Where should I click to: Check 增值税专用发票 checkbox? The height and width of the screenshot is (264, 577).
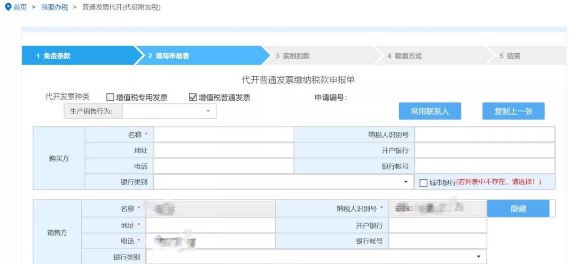coord(110,97)
